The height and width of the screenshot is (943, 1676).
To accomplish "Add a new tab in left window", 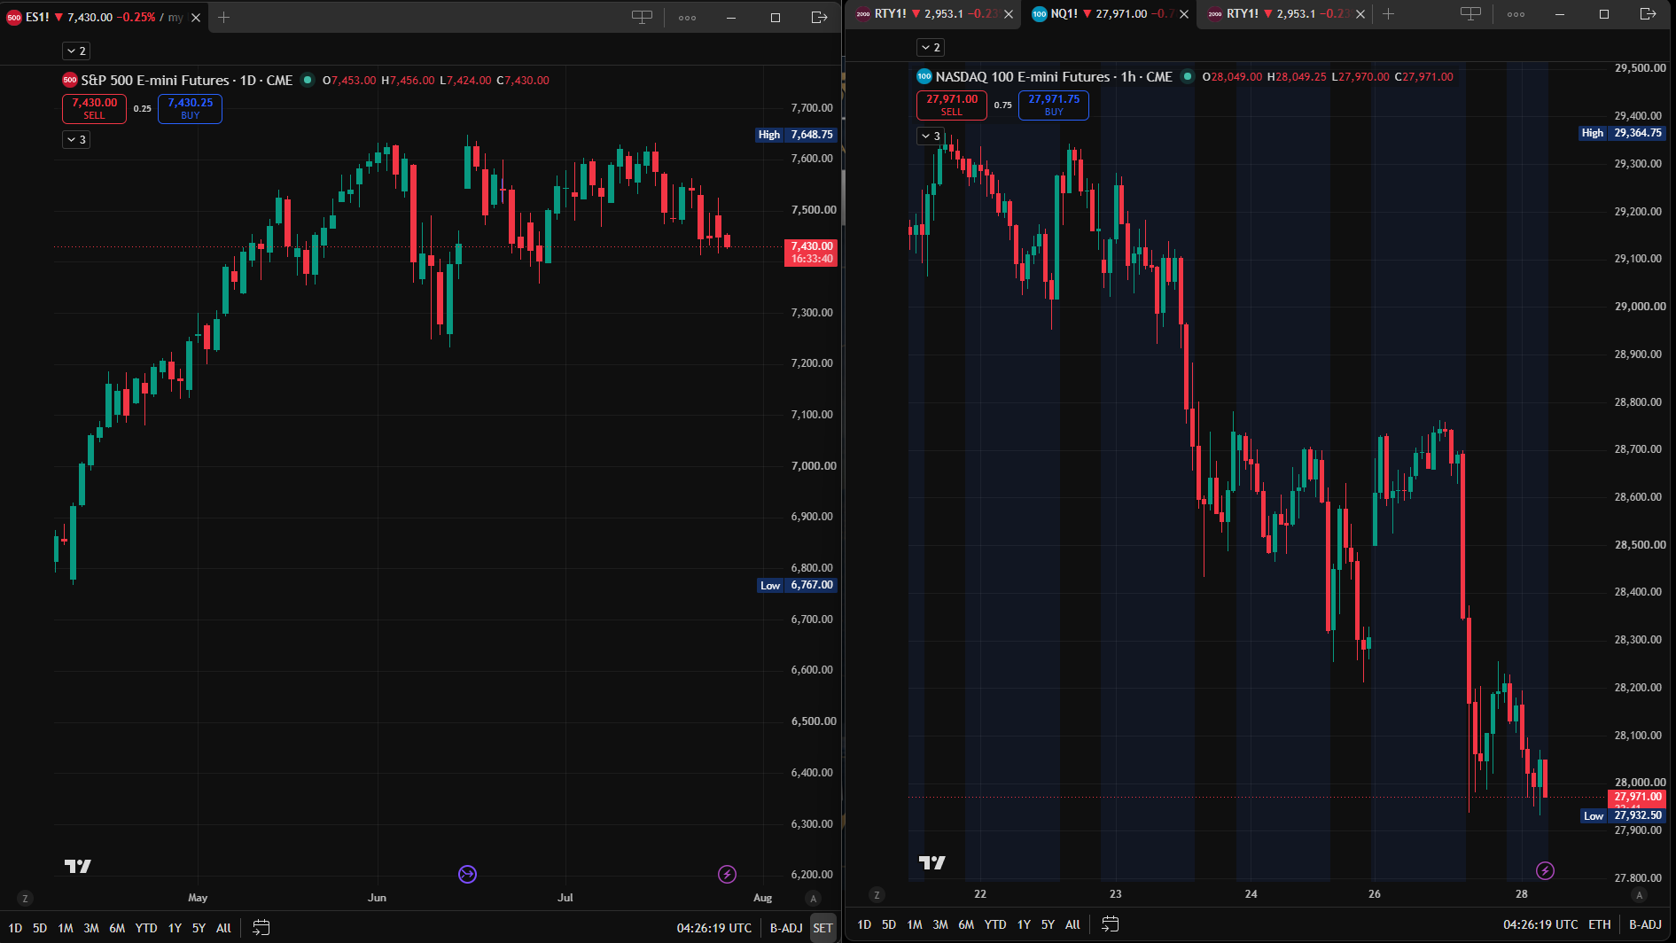I will pos(224,17).
